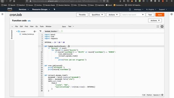
Task: Open the top Actions dropdown beside Qualifiers
Action: [113, 15]
